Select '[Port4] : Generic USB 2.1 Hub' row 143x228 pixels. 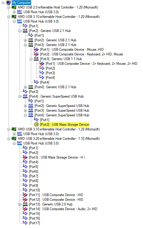(55, 87)
